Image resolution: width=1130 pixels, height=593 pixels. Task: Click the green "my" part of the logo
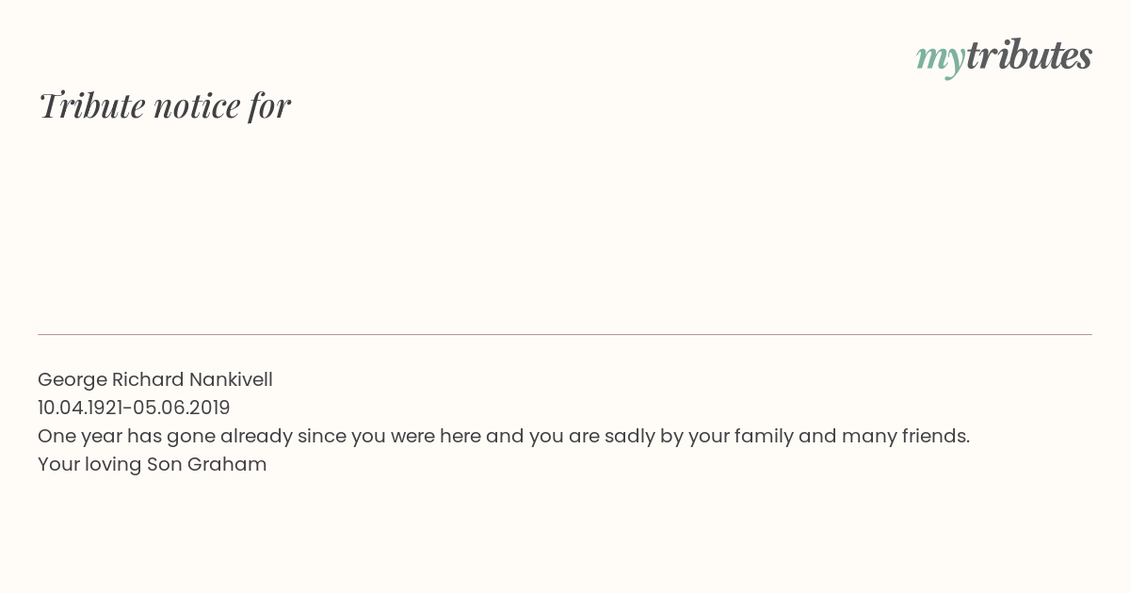click(x=940, y=60)
